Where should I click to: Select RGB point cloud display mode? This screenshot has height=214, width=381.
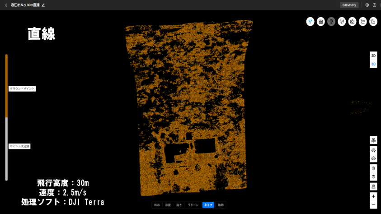click(157, 205)
